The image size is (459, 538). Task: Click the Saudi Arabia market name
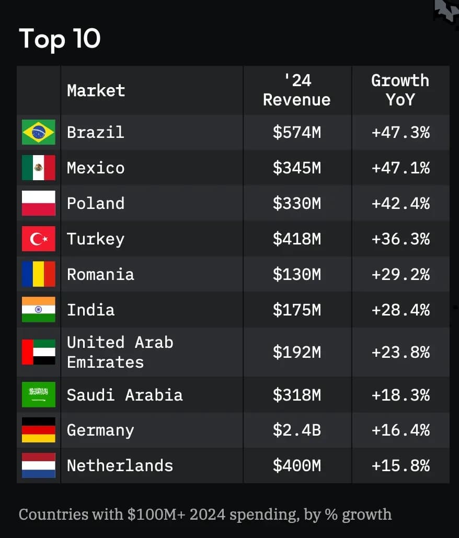click(125, 395)
